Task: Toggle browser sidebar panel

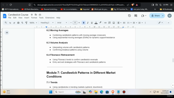Action: pos(153,5)
